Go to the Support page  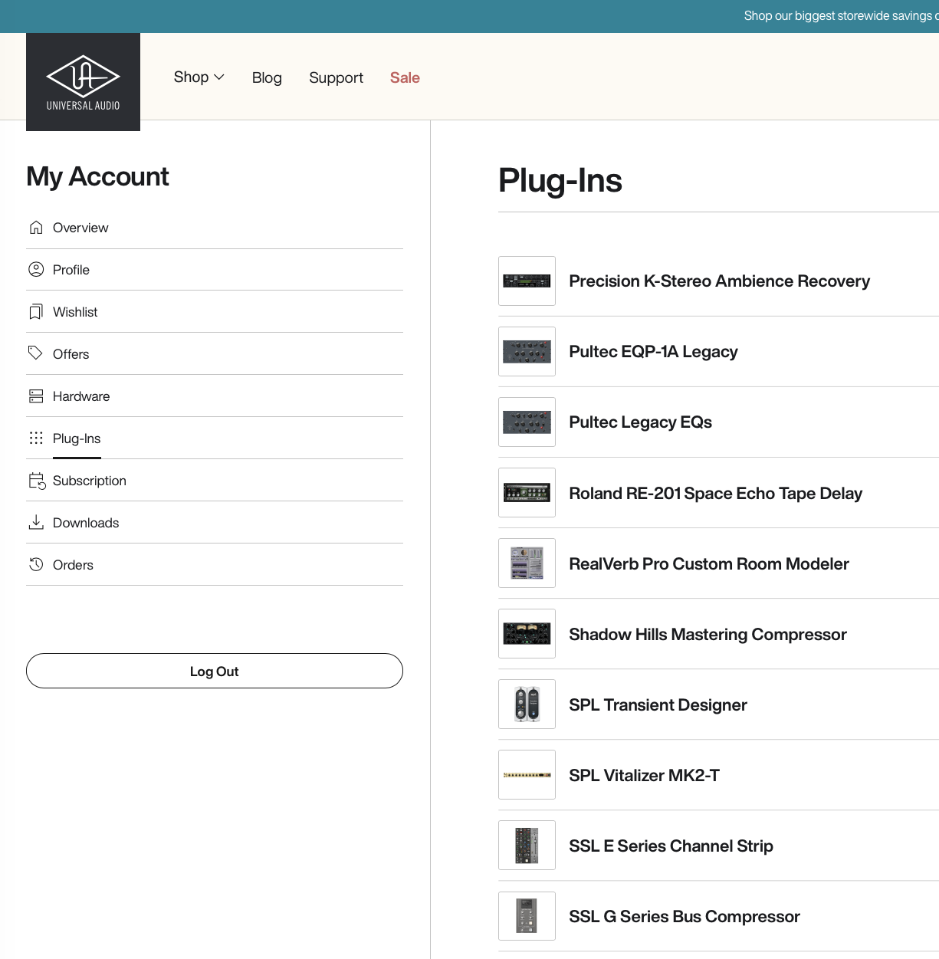336,78
